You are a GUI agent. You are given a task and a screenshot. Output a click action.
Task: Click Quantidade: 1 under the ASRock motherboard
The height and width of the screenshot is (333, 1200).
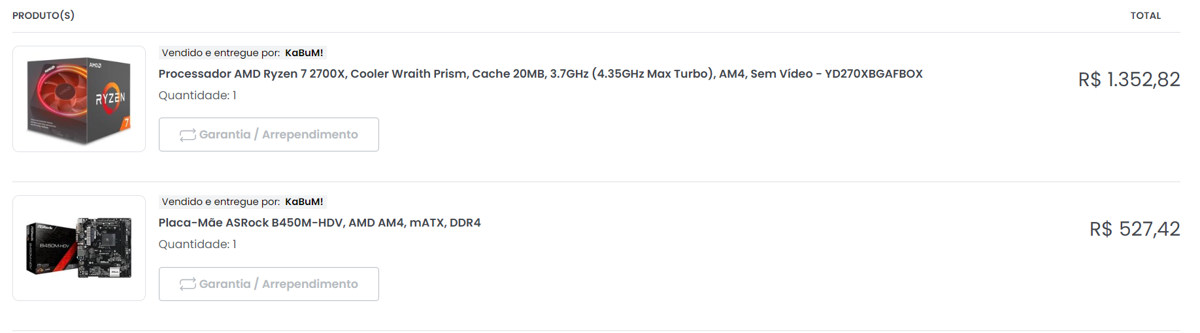(x=197, y=244)
